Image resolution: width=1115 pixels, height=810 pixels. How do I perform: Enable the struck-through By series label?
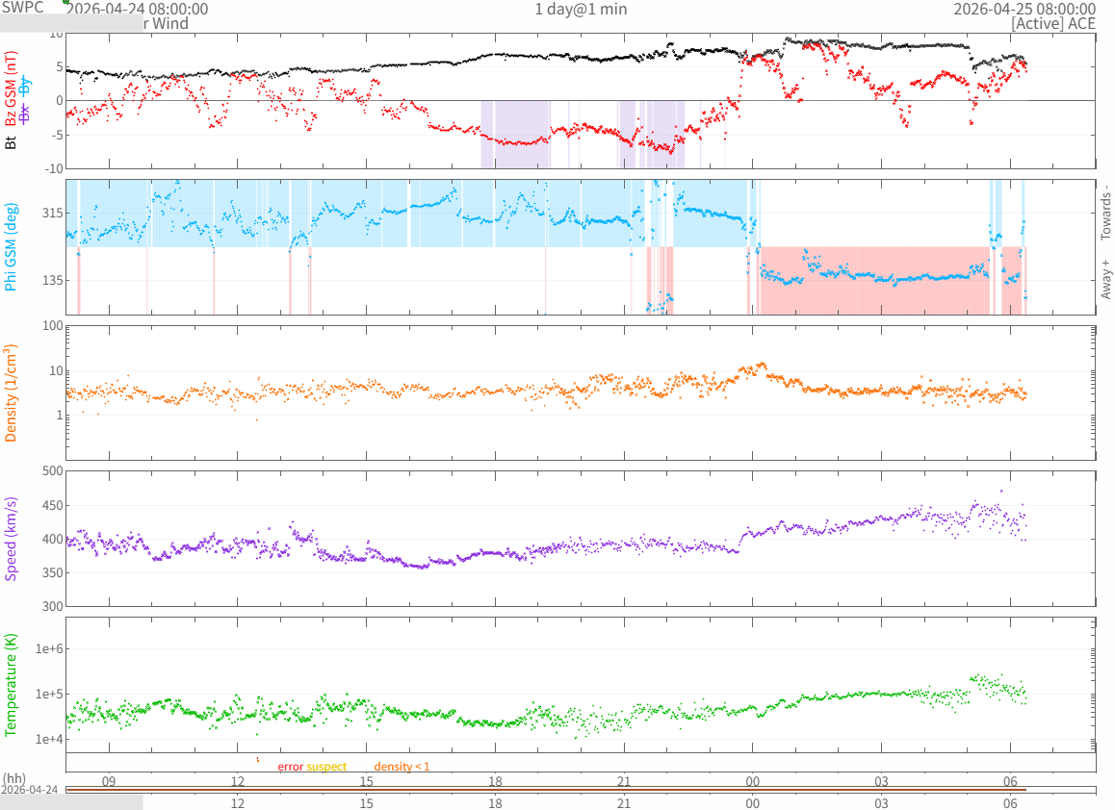pos(26,86)
